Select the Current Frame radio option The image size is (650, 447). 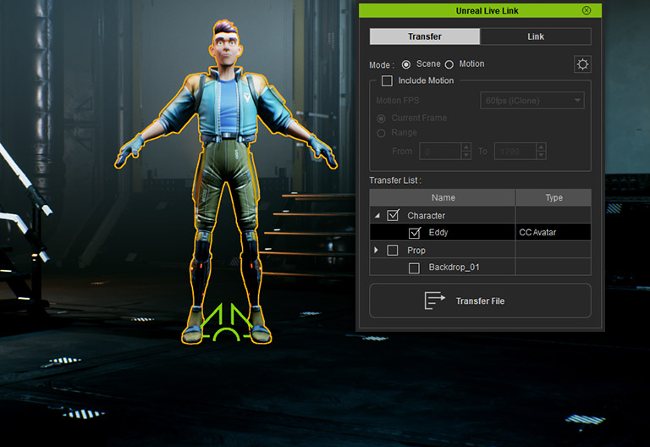(x=381, y=119)
